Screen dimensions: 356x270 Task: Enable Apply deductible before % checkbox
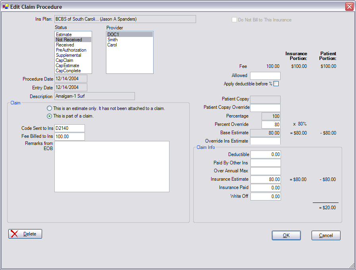coord(276,84)
